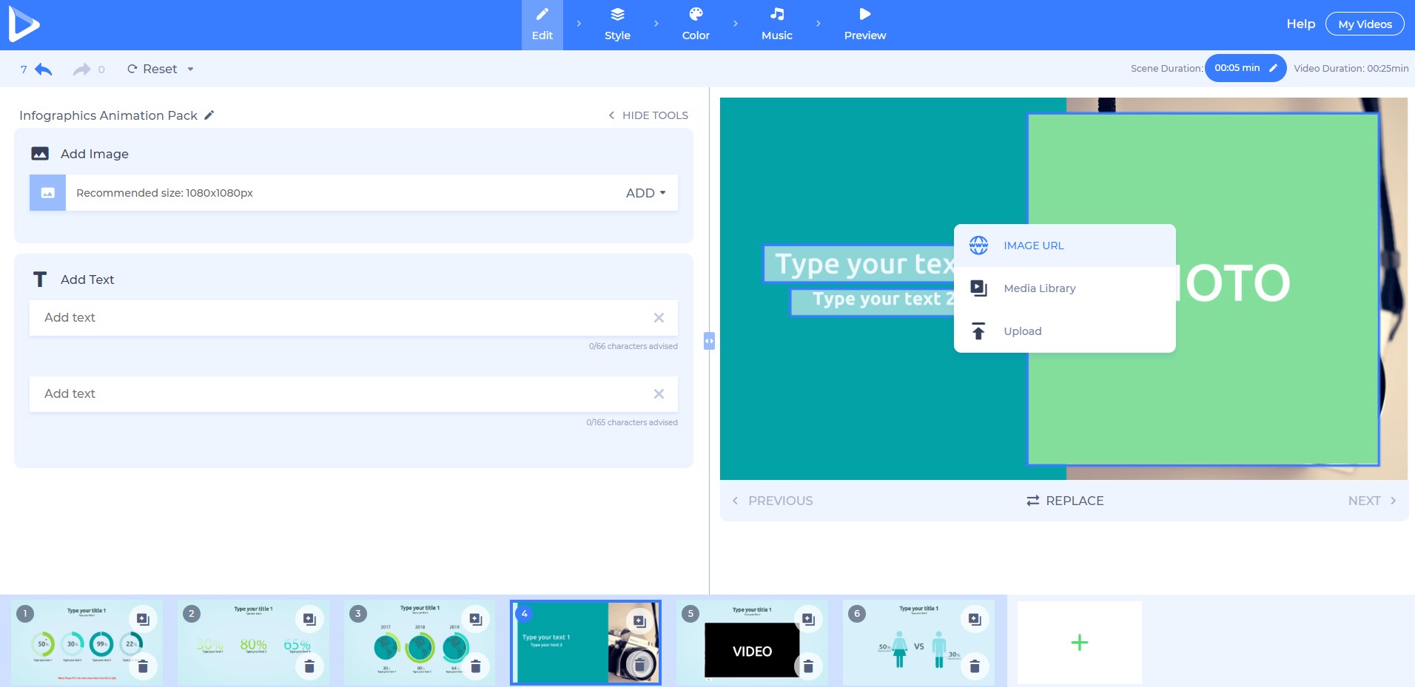Delete scene 3 with its trash icon
1415x687 pixels.
coord(475,666)
